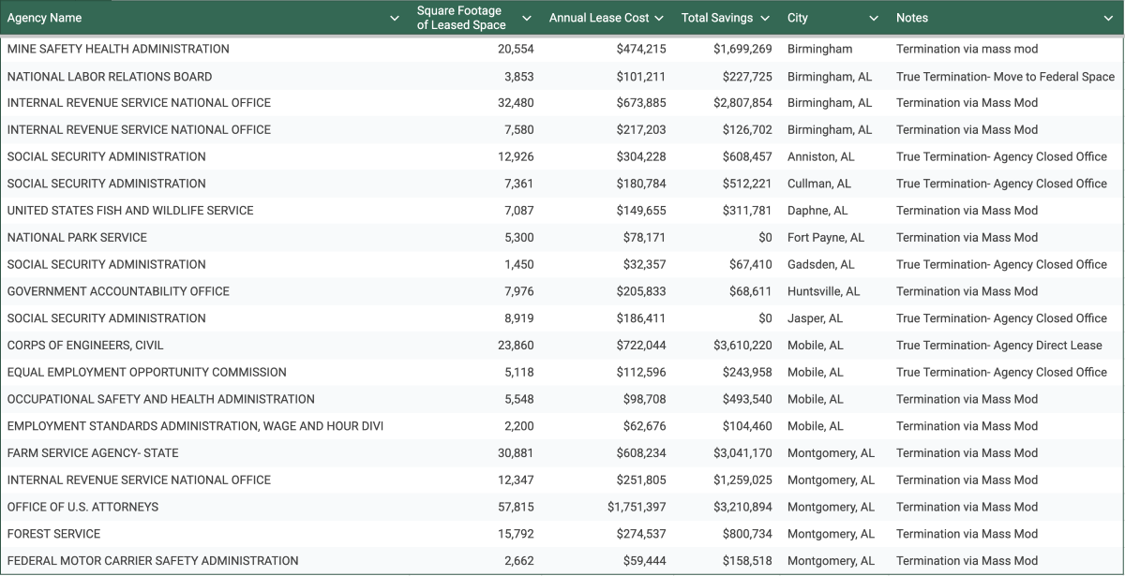The width and height of the screenshot is (1125, 576).
Task: Open the Annual Lease Cost dropdown chevron
Action: (x=659, y=18)
